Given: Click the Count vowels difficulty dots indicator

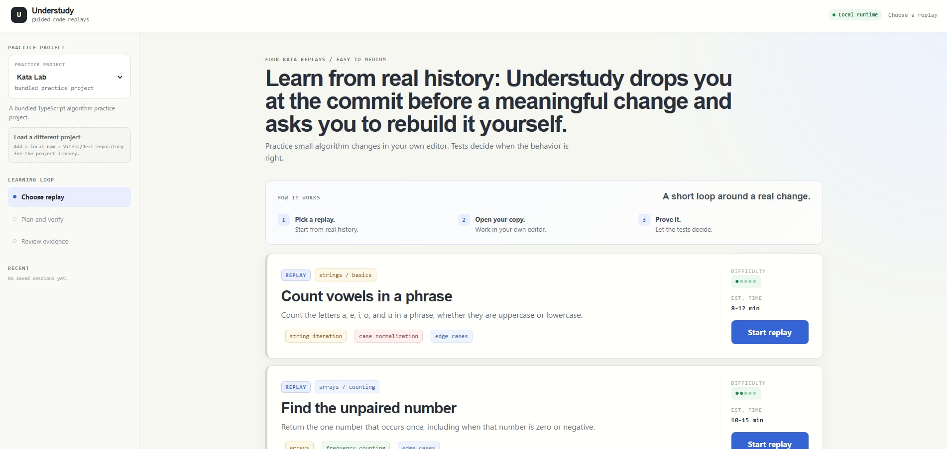Looking at the screenshot, I should coord(746,281).
